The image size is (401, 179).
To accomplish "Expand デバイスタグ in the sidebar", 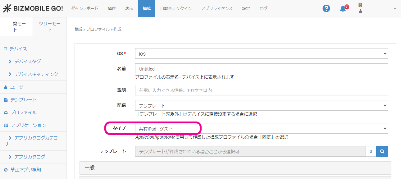I will (x=27, y=62).
